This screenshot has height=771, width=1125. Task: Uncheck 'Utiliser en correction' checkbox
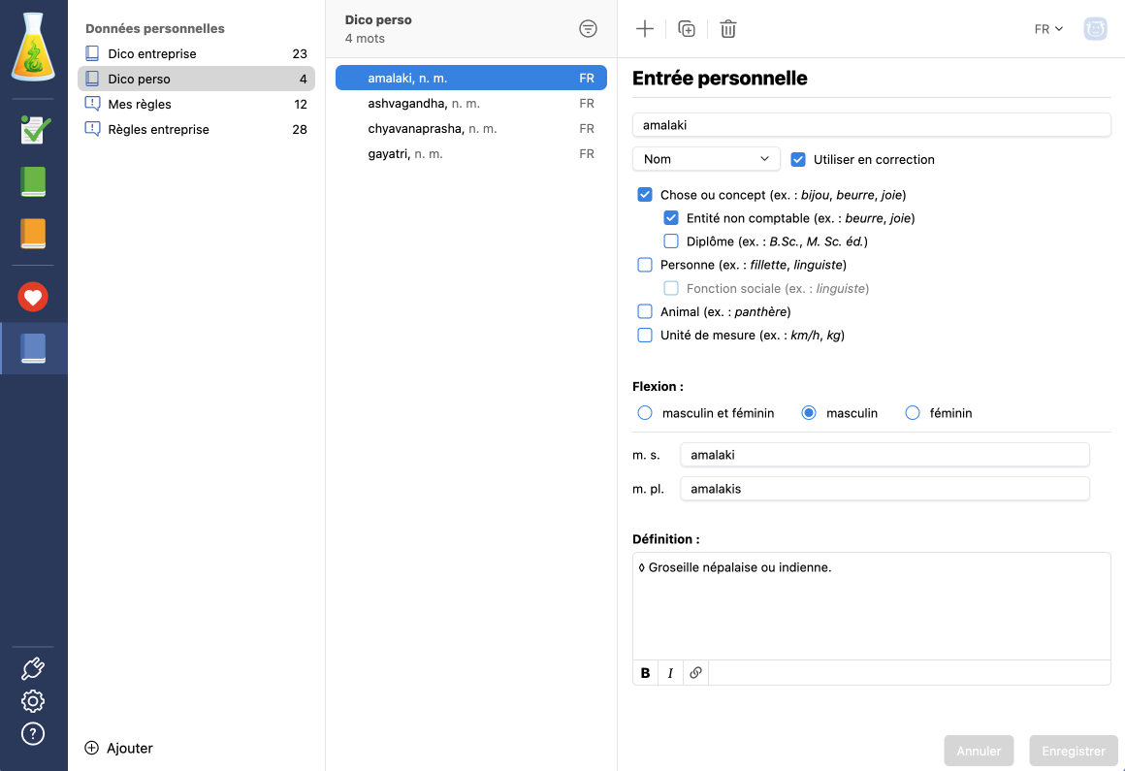tap(798, 159)
